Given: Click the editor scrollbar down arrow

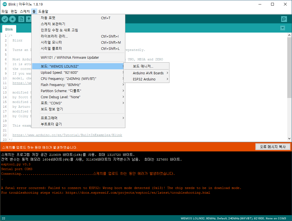Looking at the screenshot, I should pos(289,139).
